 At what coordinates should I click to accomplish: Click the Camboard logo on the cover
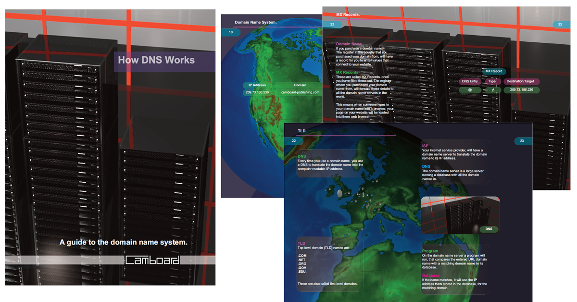[152, 260]
